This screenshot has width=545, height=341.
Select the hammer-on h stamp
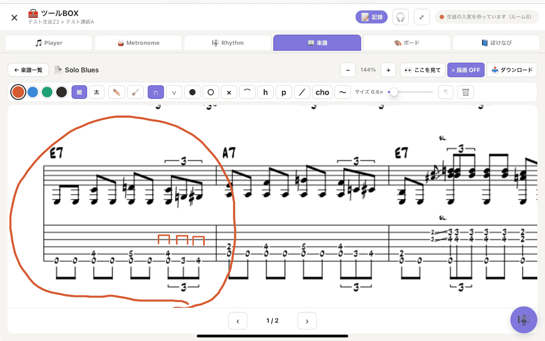[x=265, y=92]
